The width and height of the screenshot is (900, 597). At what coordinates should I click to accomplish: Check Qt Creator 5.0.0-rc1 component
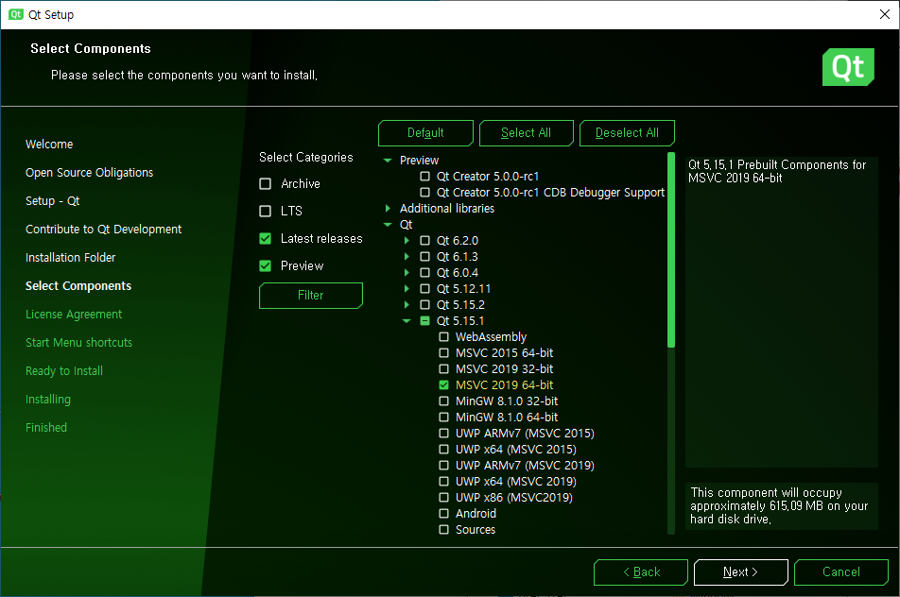tap(424, 176)
